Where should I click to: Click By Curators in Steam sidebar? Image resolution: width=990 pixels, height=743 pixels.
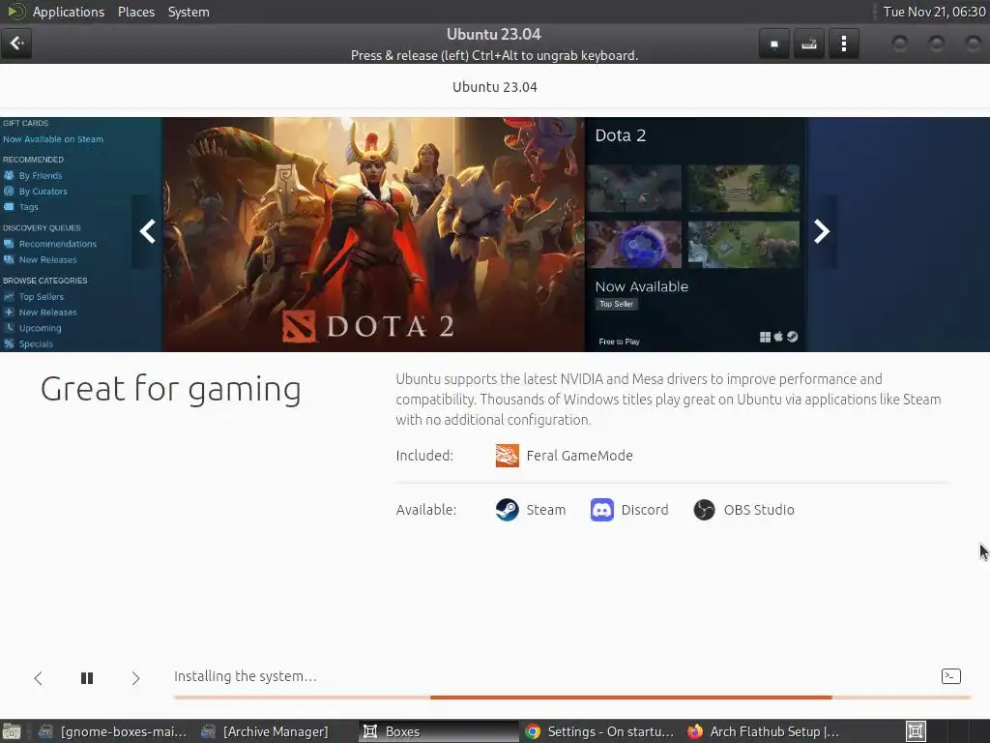[43, 192]
